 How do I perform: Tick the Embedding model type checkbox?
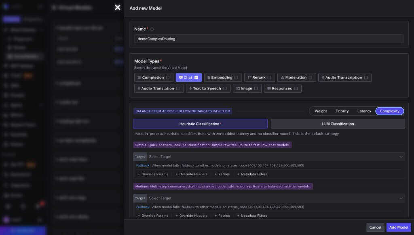pyautogui.click(x=236, y=77)
